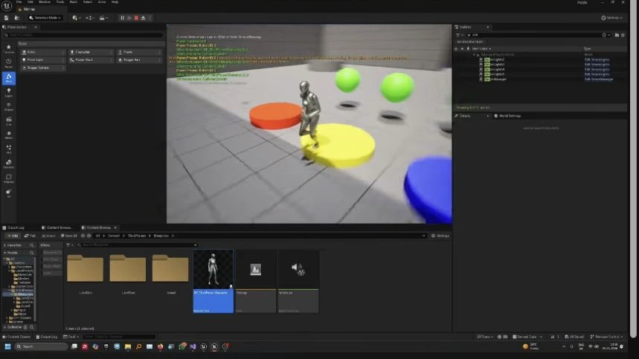639x359 pixels.
Task: Open Visual Studio from the taskbar
Action: (193, 346)
